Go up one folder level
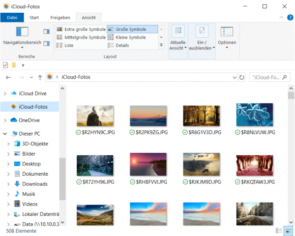The image size is (295, 236). (40, 77)
